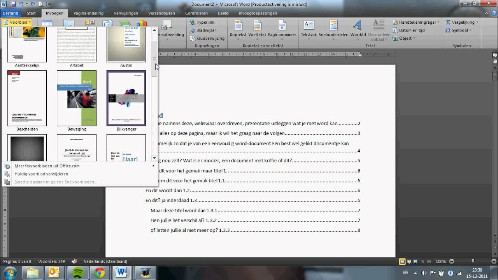This screenshot has height=280, width=498.
Task: Switch to the Start tab
Action: pyautogui.click(x=32, y=13)
